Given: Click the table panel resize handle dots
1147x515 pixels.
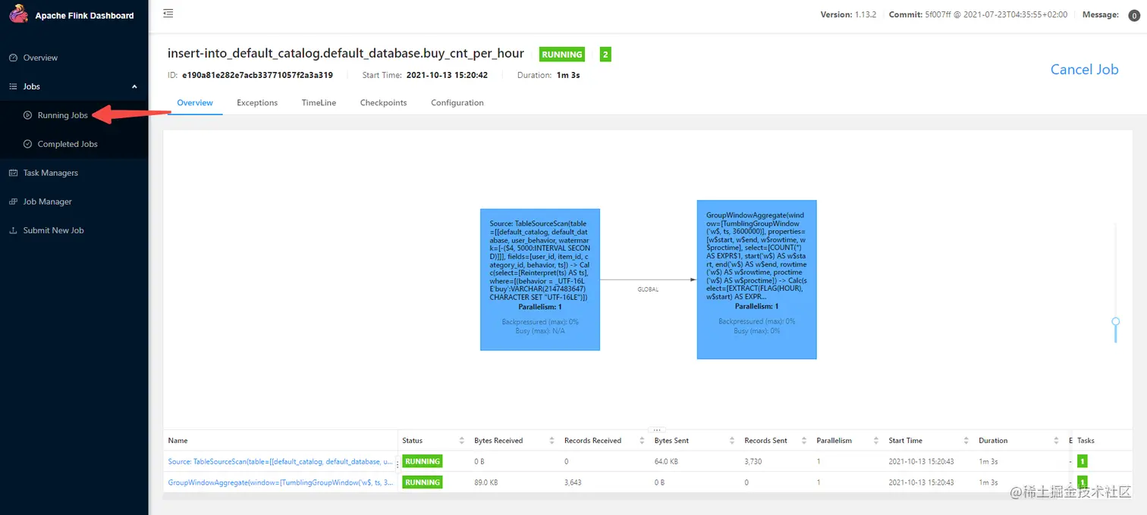Looking at the screenshot, I should click(658, 429).
